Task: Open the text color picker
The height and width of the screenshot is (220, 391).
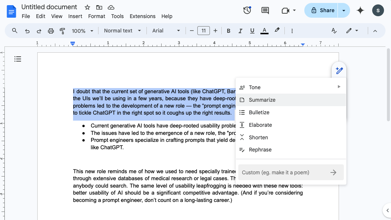Action: point(264,31)
